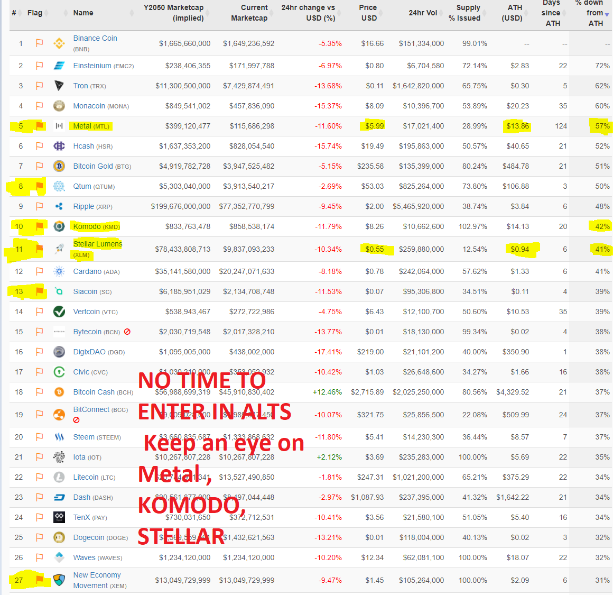Viewport: 613px width, 595px height.
Task: Click the Iota logo icon
Action: coord(59,457)
